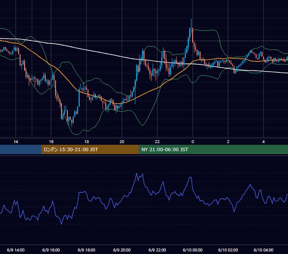The width and height of the screenshot is (288, 254).
Task: Click the 22 hour axis label
Action: (157, 142)
